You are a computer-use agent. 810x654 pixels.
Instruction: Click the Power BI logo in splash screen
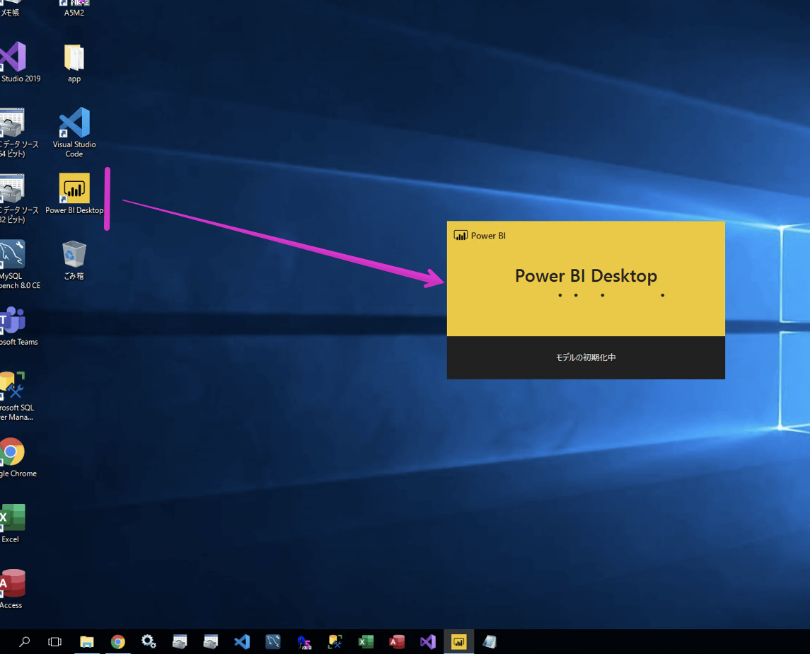461,236
